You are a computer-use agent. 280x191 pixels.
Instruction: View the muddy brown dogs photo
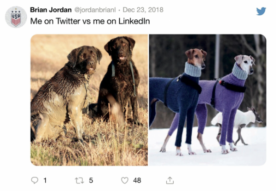click(x=89, y=100)
